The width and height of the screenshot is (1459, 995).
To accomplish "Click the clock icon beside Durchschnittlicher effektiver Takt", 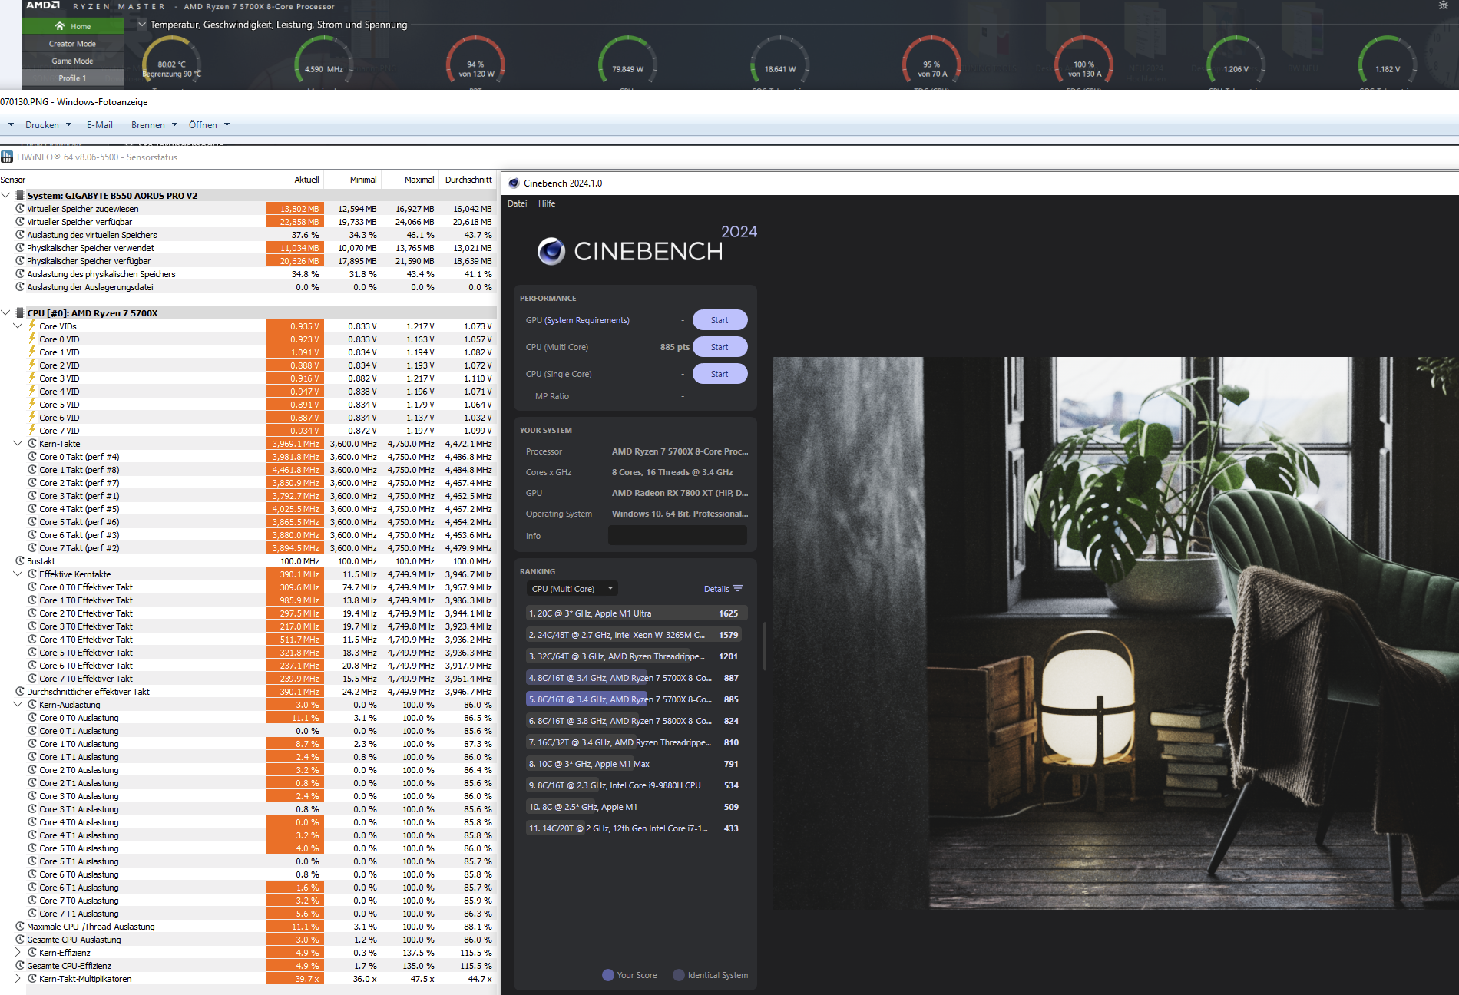I will (x=20, y=692).
